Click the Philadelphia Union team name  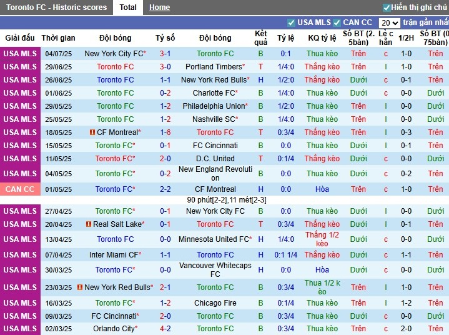tap(214, 106)
